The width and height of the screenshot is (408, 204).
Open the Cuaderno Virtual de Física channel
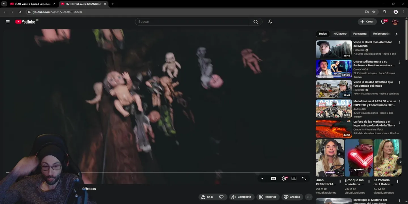pos(368,129)
